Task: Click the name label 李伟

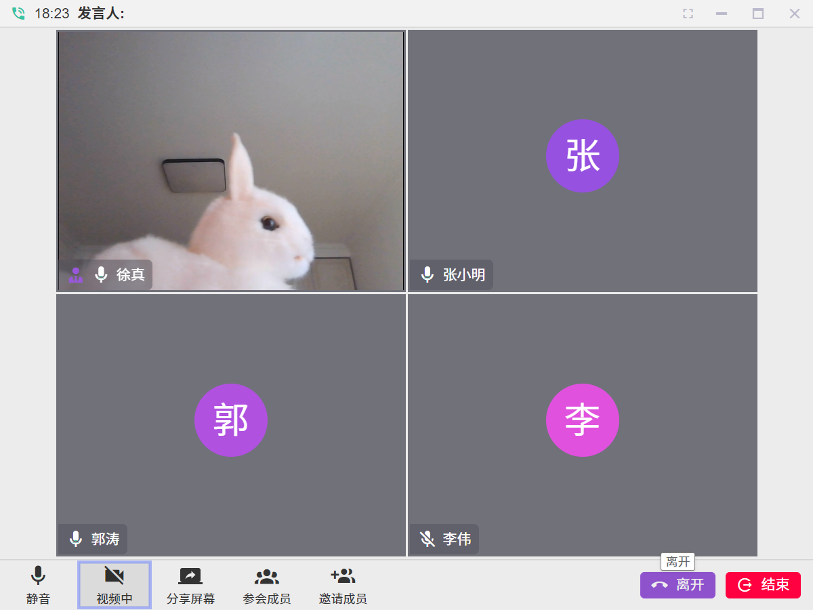Action: (x=457, y=539)
